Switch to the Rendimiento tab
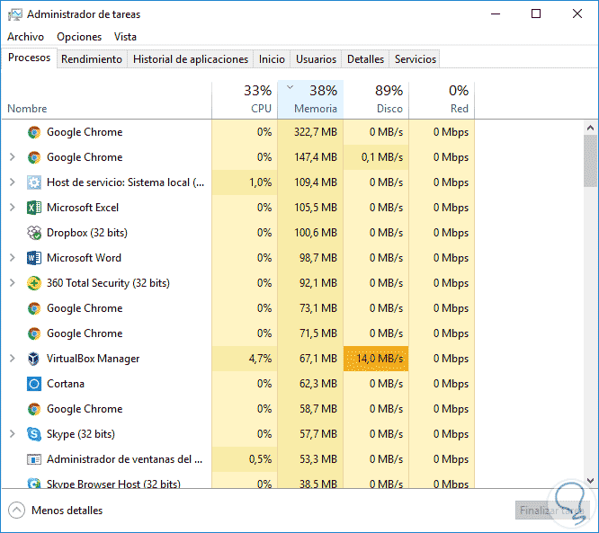Image resolution: width=599 pixels, height=533 pixels. pyautogui.click(x=92, y=59)
